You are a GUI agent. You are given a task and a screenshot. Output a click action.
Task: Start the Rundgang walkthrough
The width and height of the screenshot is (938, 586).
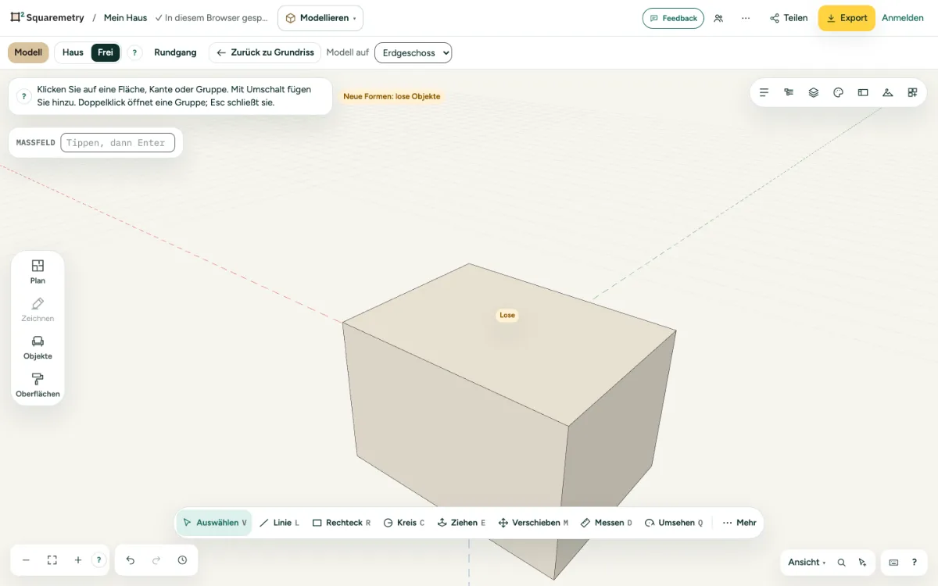pos(175,52)
